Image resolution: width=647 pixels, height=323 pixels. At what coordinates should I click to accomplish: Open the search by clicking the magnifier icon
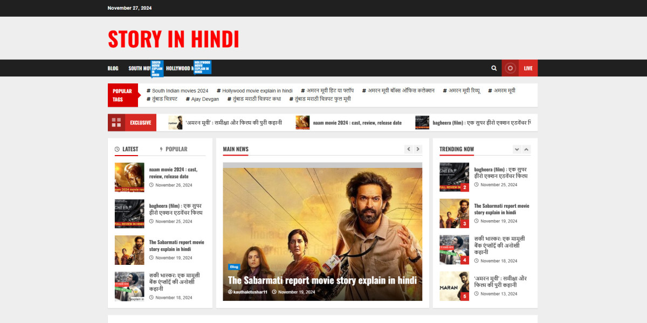pos(494,68)
